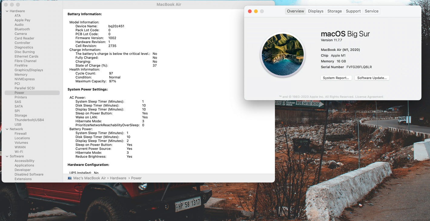Select Graphics/Displays in the sidebar
Image resolution: width=430 pixels, height=221 pixels.
click(29, 70)
